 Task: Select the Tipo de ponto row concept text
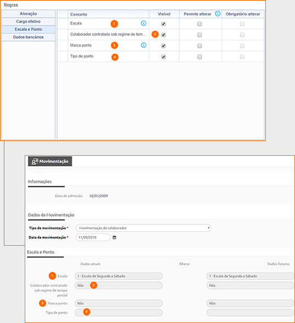point(82,56)
